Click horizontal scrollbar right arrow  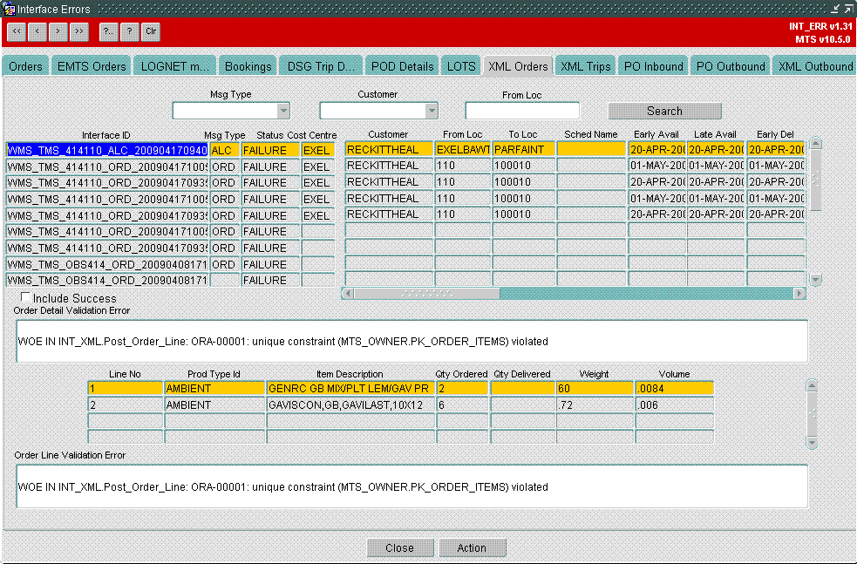799,294
